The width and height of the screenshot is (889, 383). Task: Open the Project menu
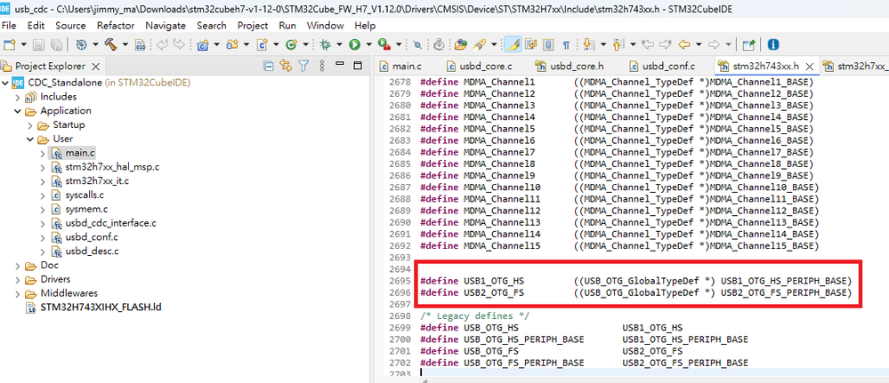pyautogui.click(x=253, y=26)
